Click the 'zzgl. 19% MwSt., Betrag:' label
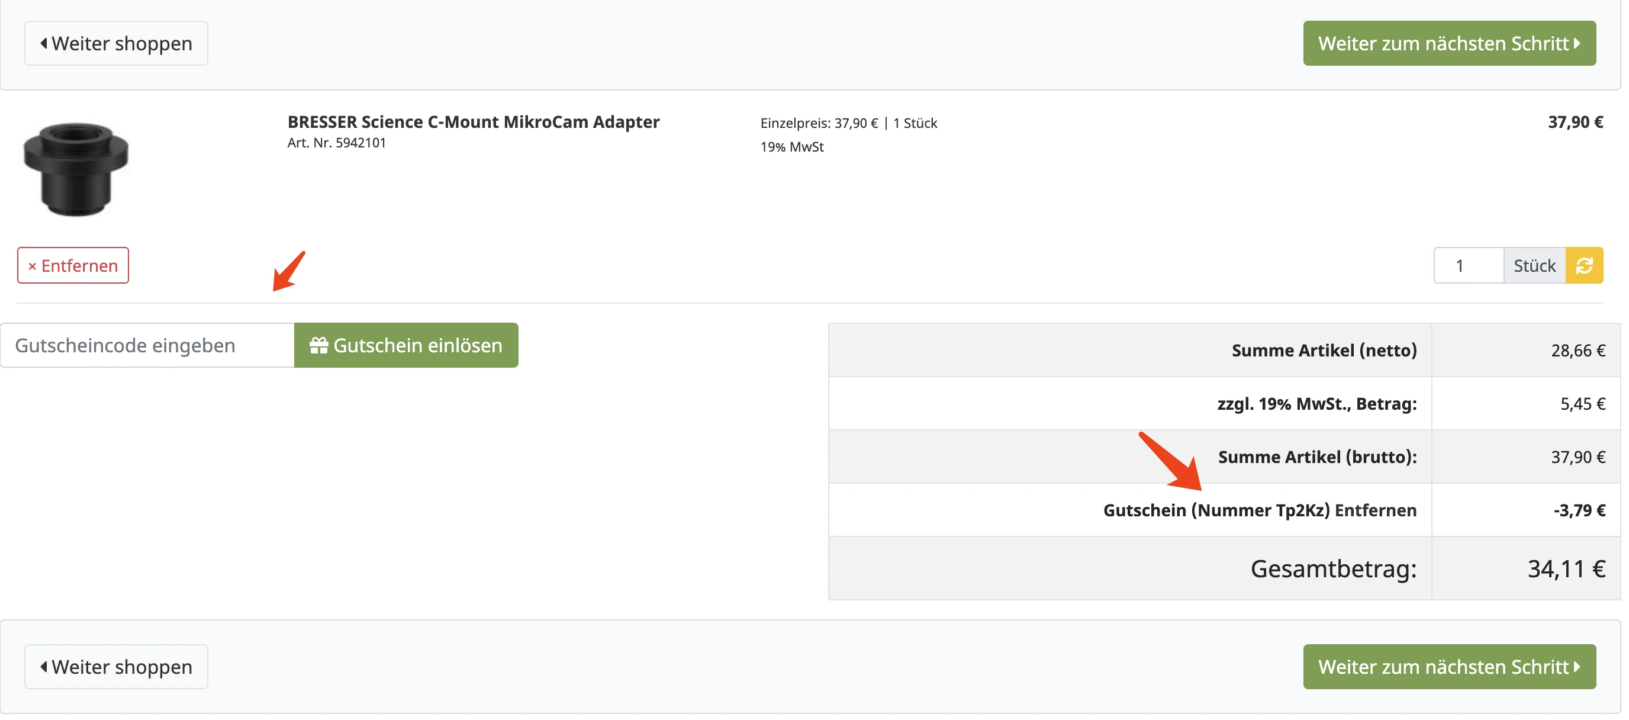Image resolution: width=1629 pixels, height=720 pixels. click(x=1317, y=403)
